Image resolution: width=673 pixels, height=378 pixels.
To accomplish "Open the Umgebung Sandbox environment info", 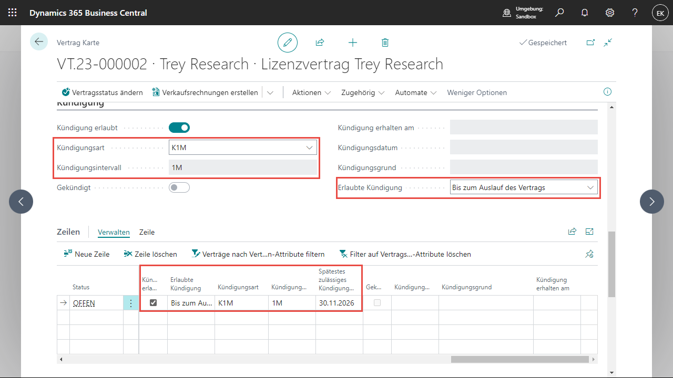I will 523,13.
